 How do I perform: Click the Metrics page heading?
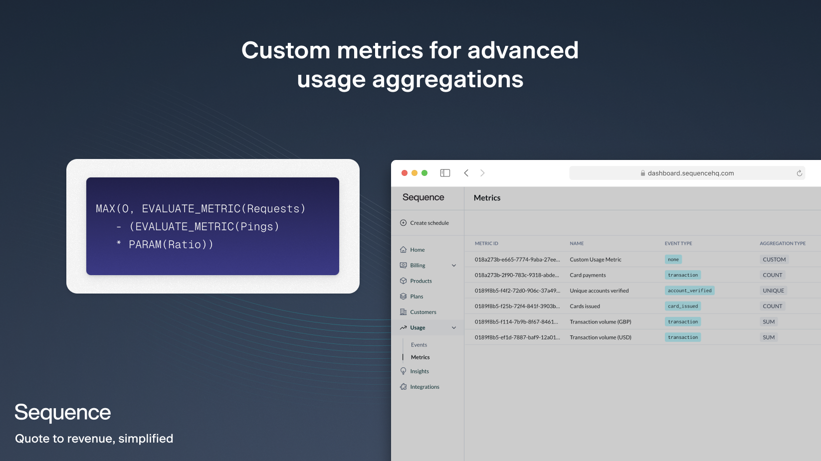(487, 198)
